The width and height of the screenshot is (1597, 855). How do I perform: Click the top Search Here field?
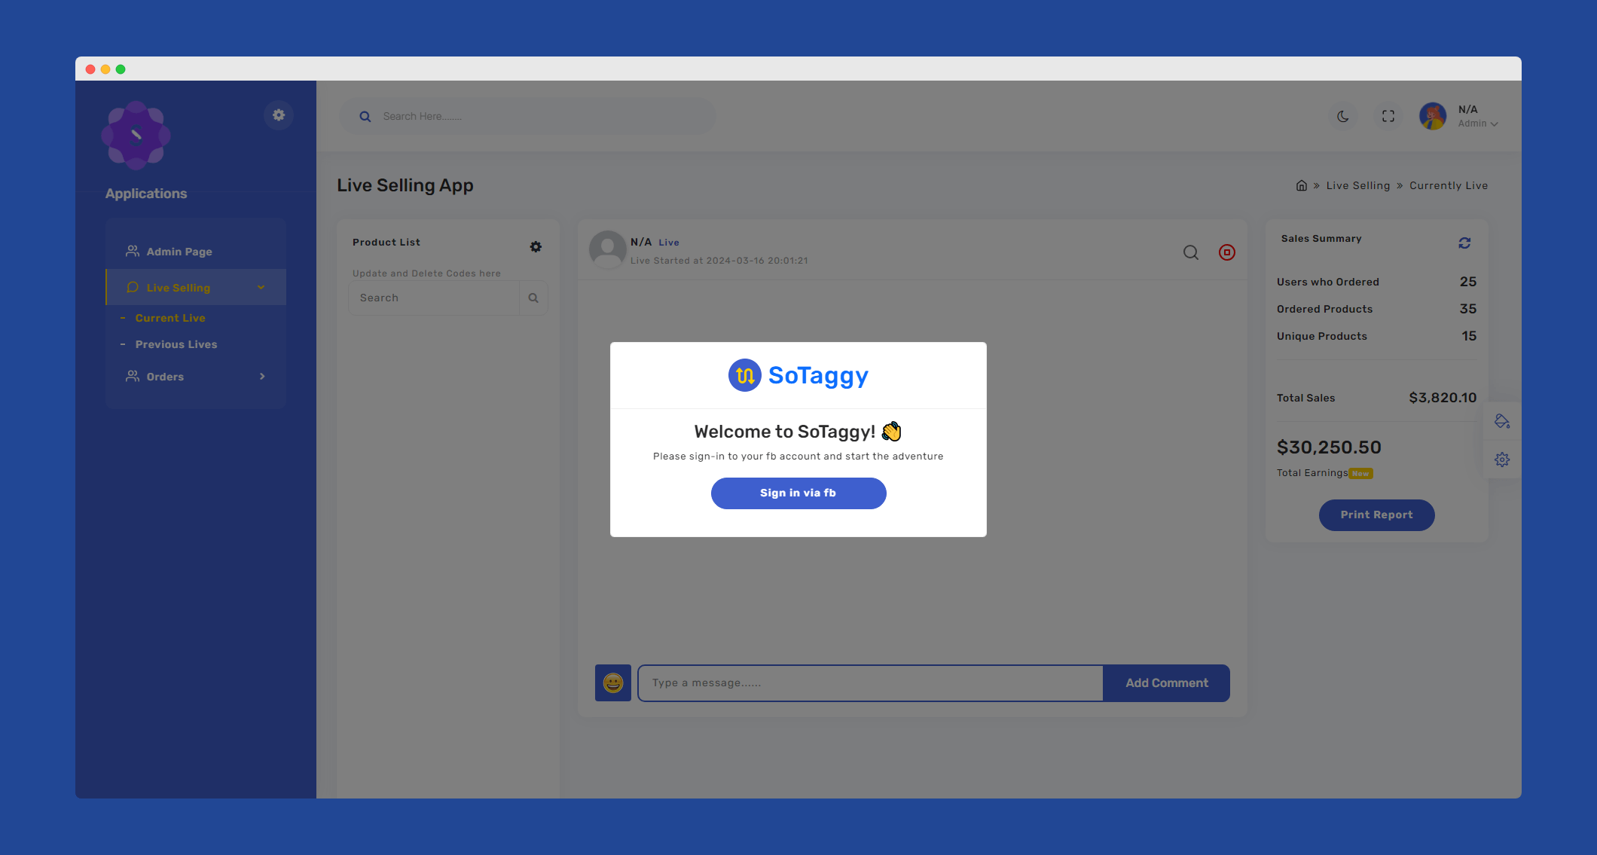527,117
